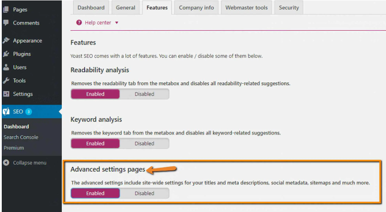
Task: Expand the Help center dropdown arrow
Action: (x=117, y=23)
